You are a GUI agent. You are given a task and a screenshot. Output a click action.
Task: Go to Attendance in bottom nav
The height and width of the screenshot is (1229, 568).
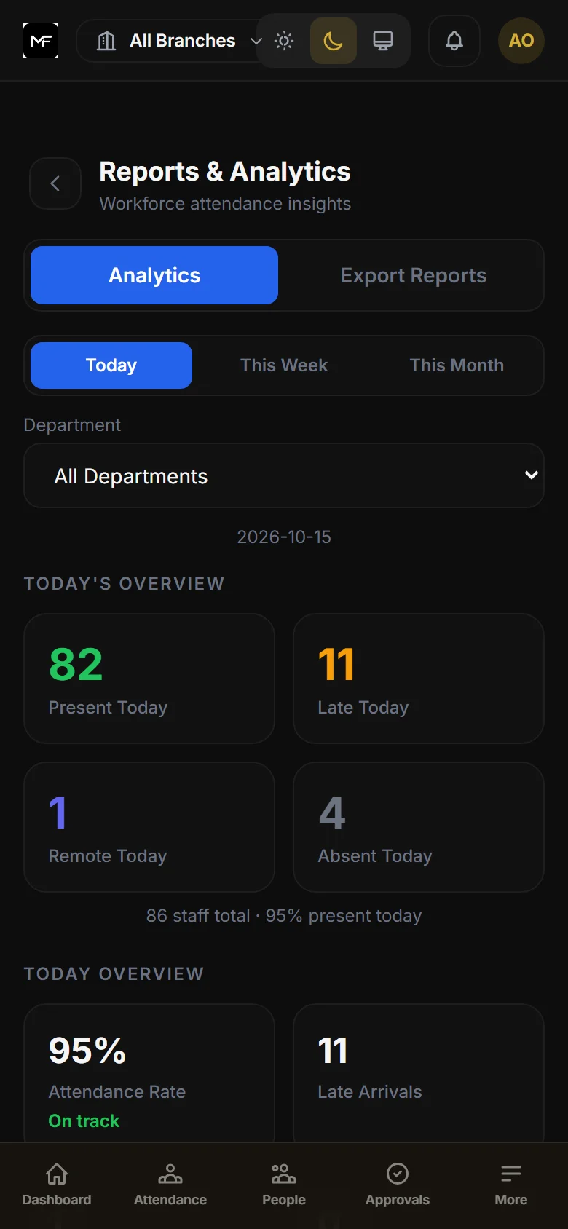click(170, 1185)
